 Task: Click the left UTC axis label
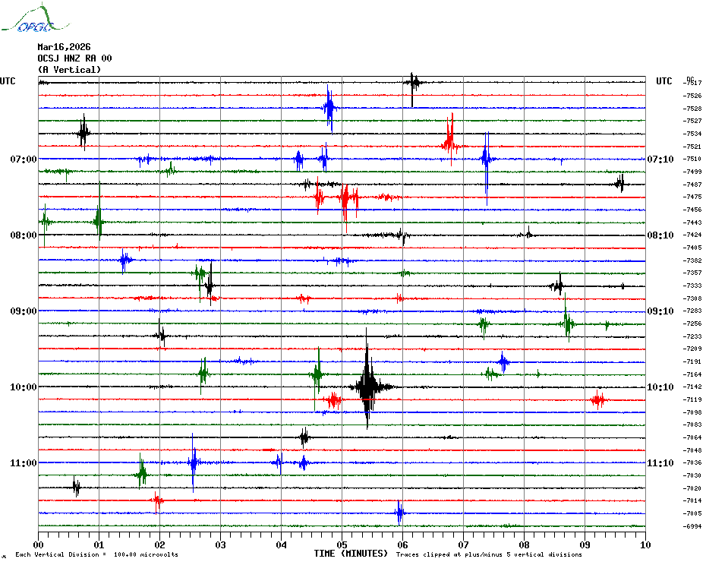pos(8,81)
